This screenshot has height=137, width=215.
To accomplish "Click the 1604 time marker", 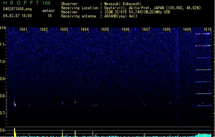I will (x=85, y=29).
